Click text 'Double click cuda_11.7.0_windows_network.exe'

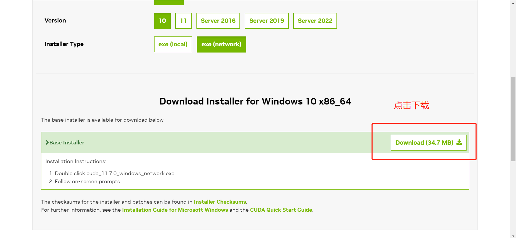pos(114,173)
